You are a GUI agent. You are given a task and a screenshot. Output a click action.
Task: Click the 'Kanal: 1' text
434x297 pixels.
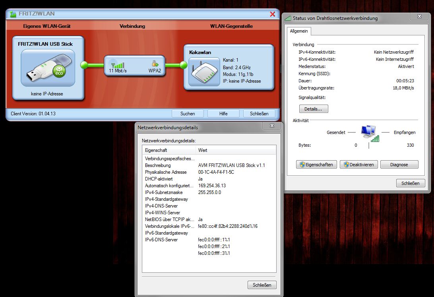[231, 60]
